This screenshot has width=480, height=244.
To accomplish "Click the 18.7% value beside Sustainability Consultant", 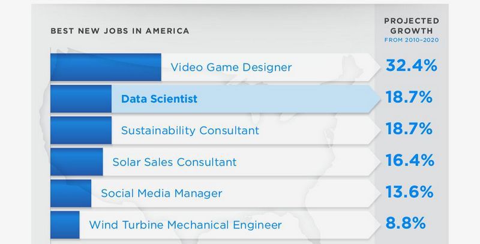I will tap(409, 129).
